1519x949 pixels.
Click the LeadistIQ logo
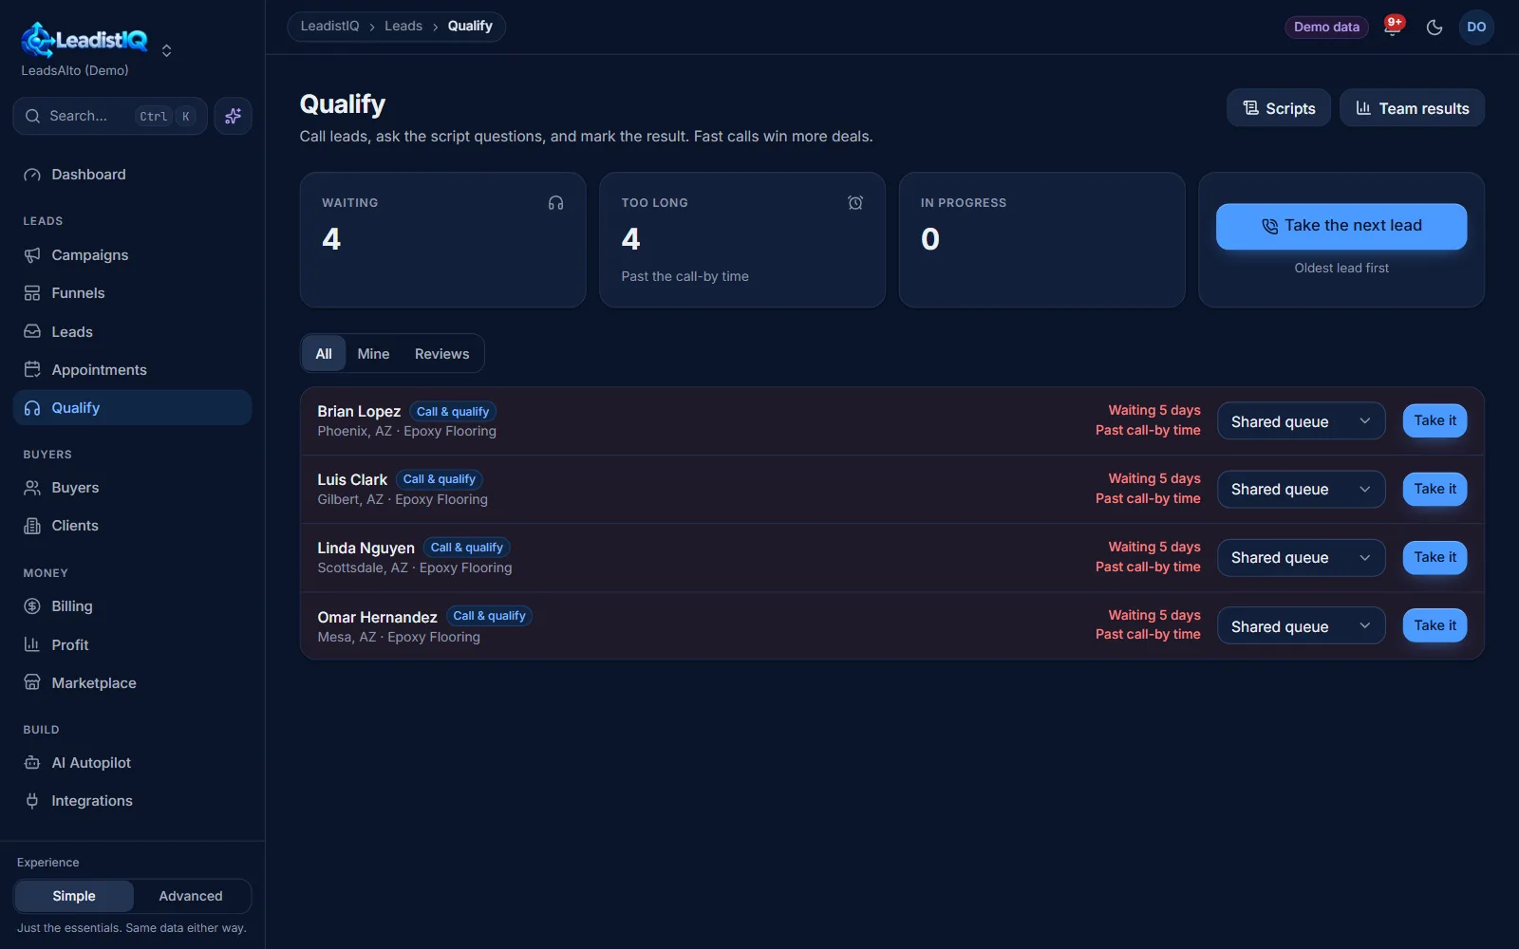pos(84,40)
